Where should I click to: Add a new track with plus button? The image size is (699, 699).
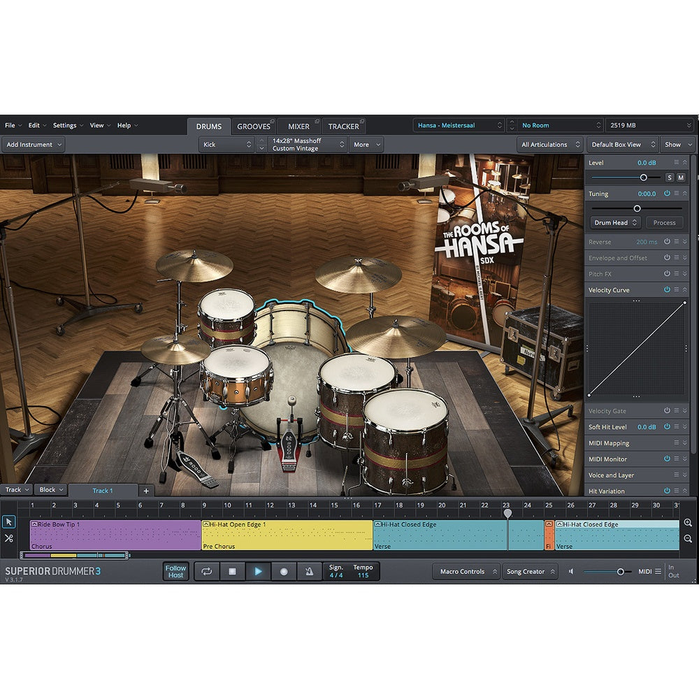pos(146,491)
